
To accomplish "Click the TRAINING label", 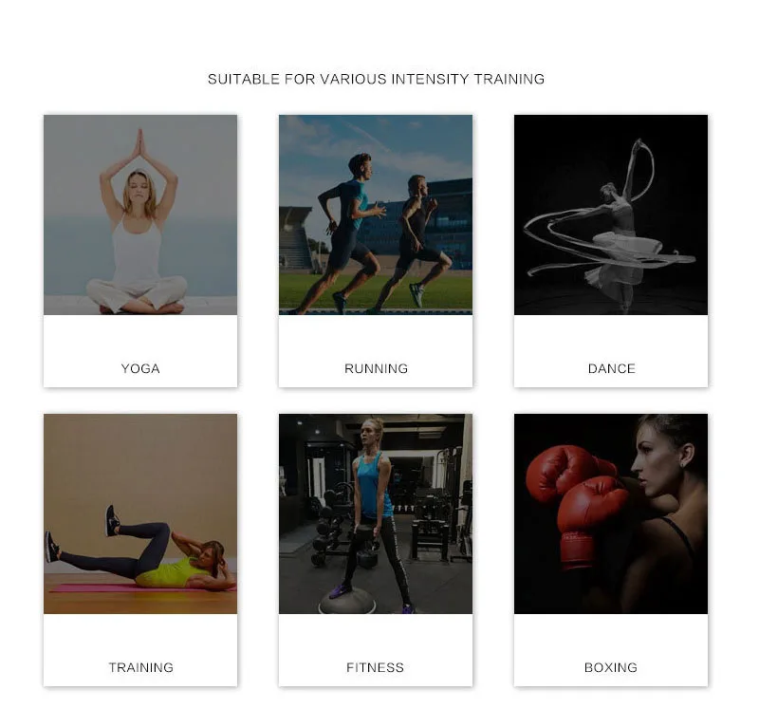I will pyautogui.click(x=140, y=667).
